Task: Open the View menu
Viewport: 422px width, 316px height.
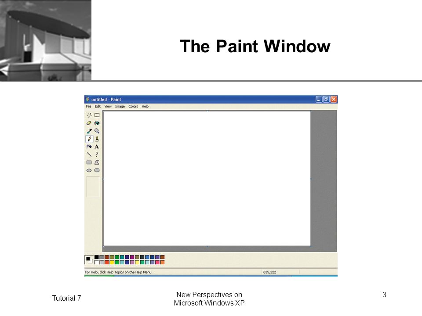Action: click(x=108, y=106)
